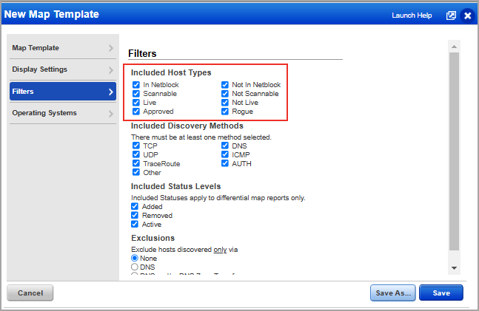Uncheck the Added status level
The height and width of the screenshot is (311, 479).
tap(135, 206)
